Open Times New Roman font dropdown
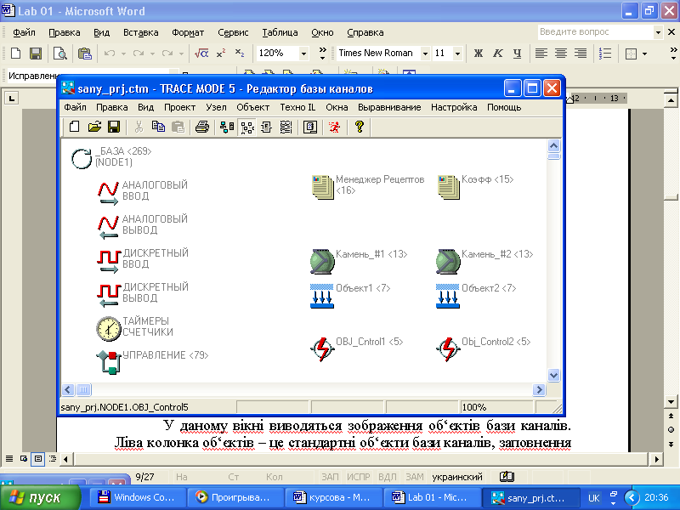Screen dimensions: 680x510 click(x=426, y=54)
